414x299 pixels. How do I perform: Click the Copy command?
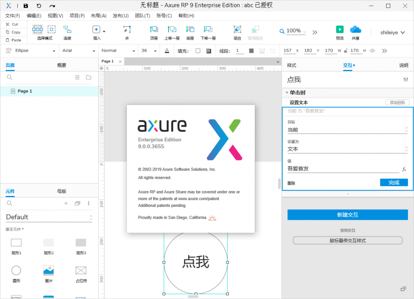pos(13,32)
